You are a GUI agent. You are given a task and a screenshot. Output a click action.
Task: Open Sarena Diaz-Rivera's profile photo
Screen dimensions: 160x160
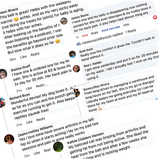coord(77,93)
